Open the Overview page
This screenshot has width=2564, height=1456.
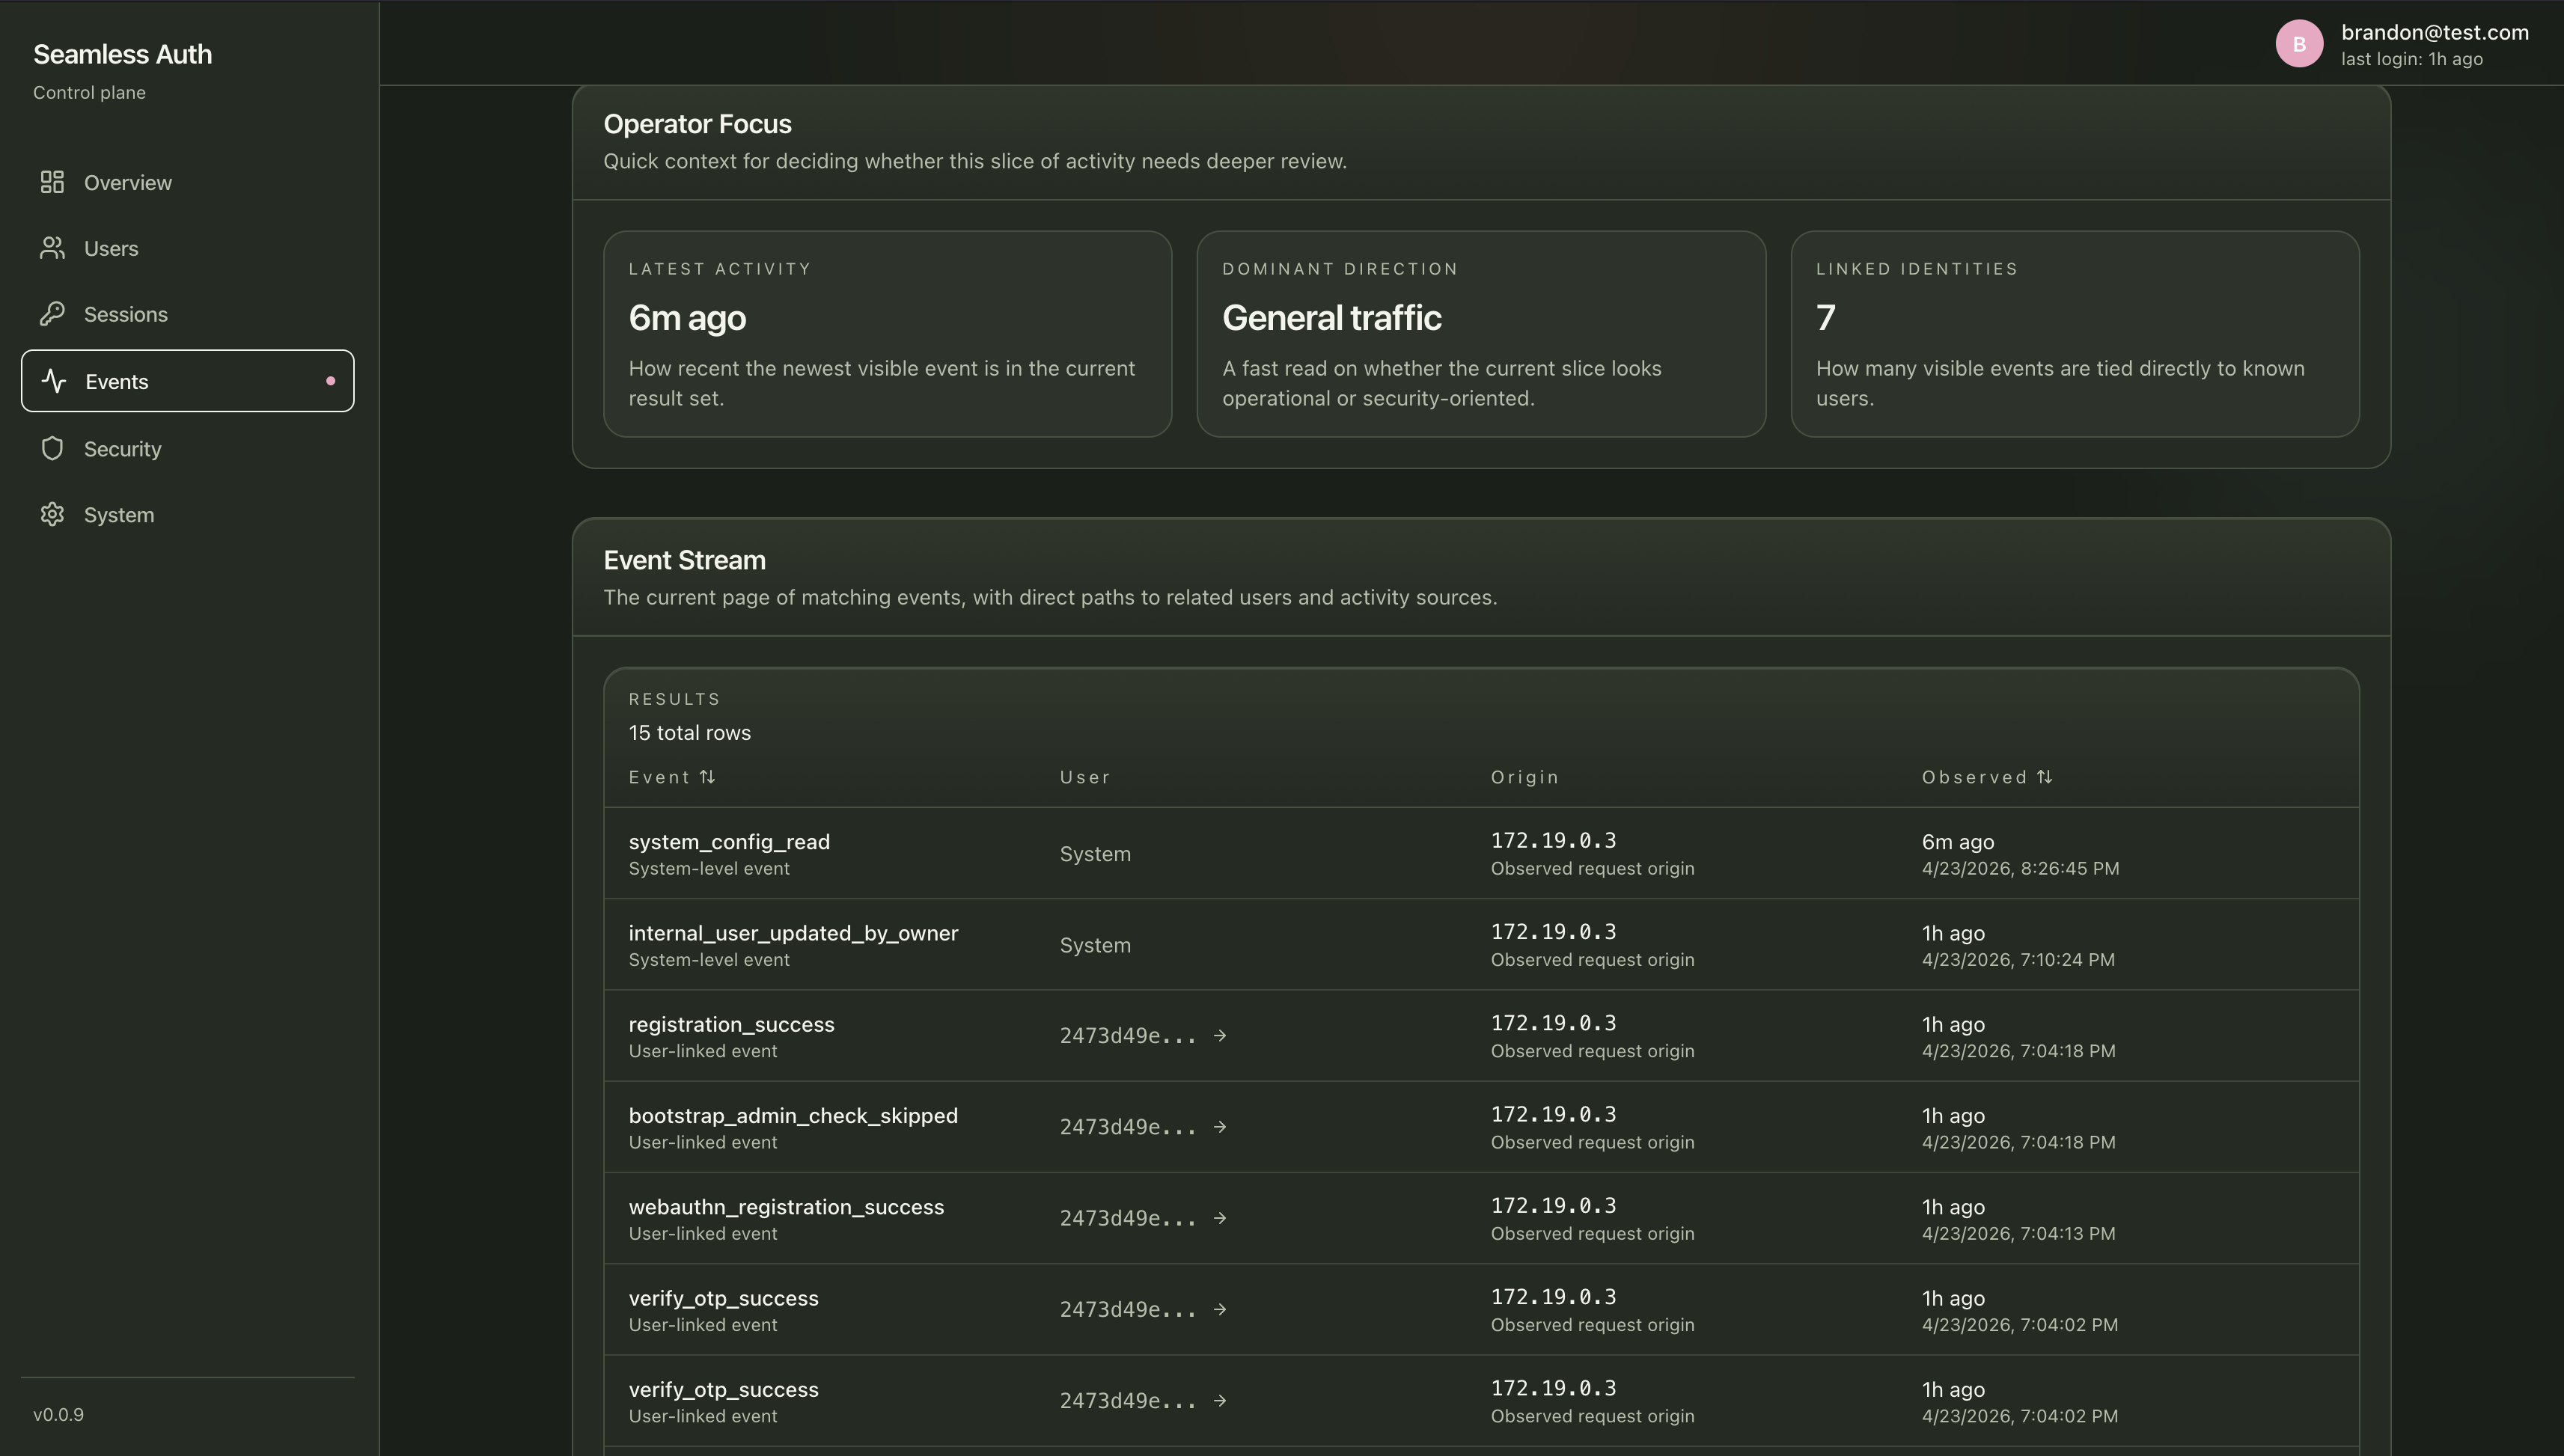tap(188, 182)
